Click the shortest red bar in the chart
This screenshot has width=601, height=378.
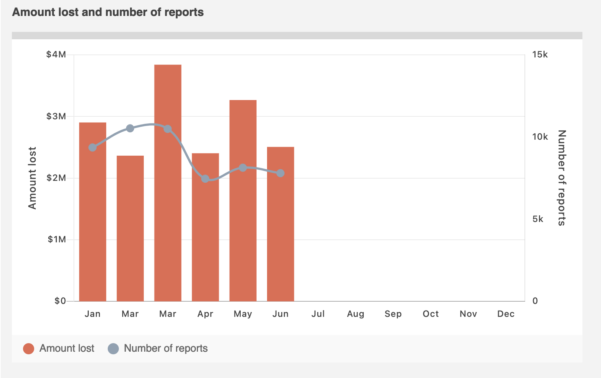coord(130,230)
